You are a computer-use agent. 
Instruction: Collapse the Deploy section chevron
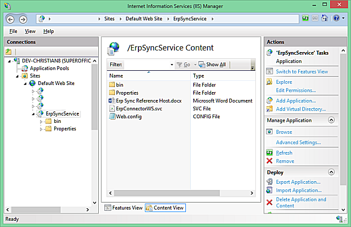(x=331, y=172)
